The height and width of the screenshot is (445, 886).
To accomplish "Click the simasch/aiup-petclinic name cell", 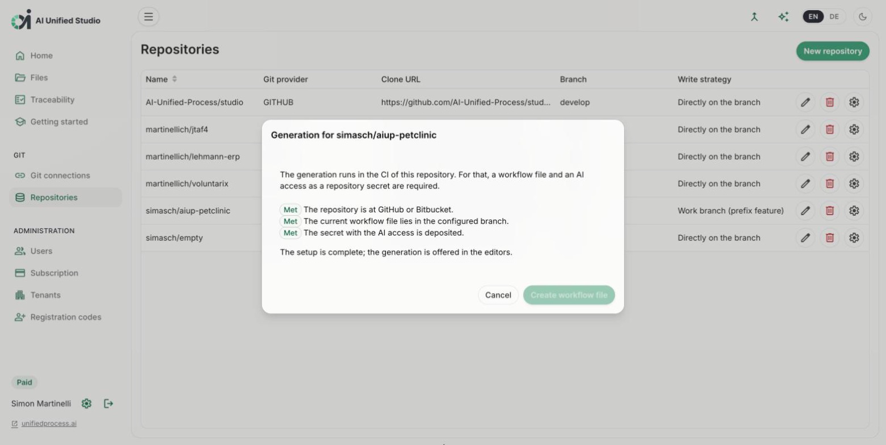I will pyautogui.click(x=188, y=211).
